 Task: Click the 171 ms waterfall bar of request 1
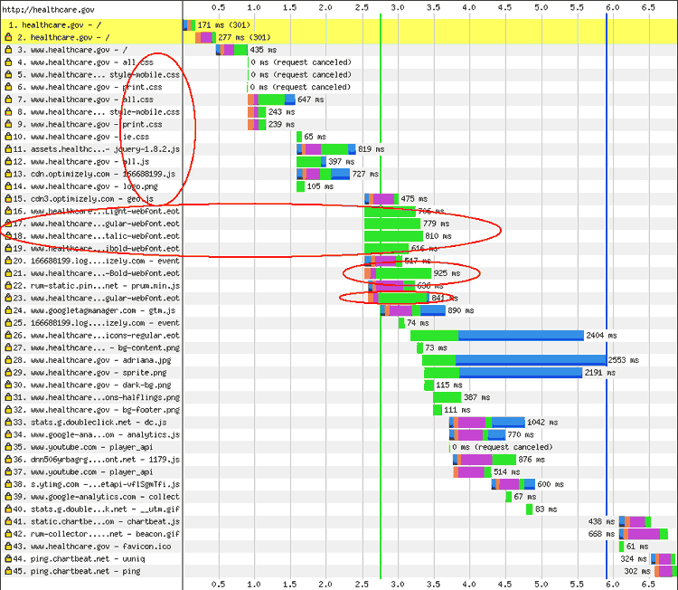[x=190, y=25]
